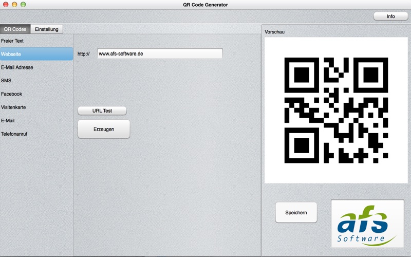This screenshot has height=257, width=411.
Task: Switch to the QR Codes tab
Action: pyautogui.click(x=15, y=29)
